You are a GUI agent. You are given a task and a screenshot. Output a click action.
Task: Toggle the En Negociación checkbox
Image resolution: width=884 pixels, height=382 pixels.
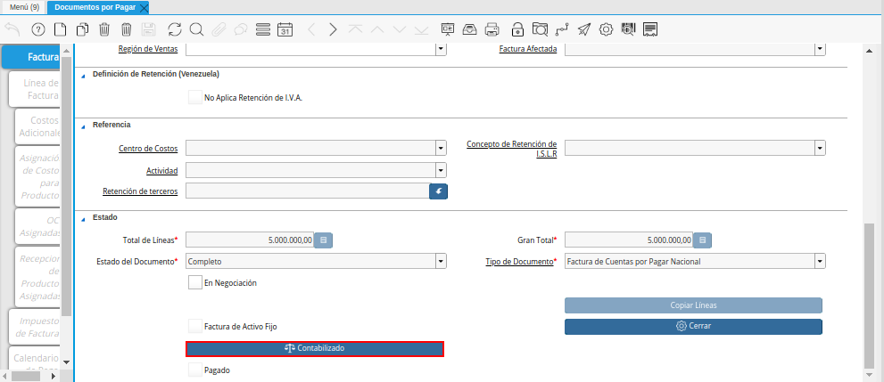(x=195, y=283)
